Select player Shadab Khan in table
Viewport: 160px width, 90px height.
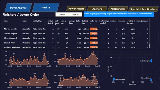click(x=9, y=43)
